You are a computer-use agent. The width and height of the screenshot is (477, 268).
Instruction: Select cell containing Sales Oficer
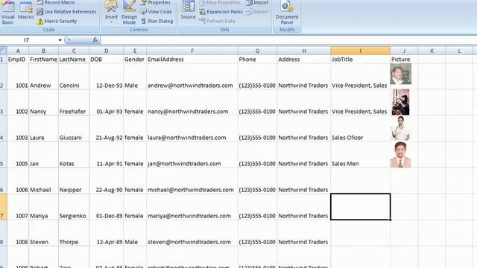[361, 129]
